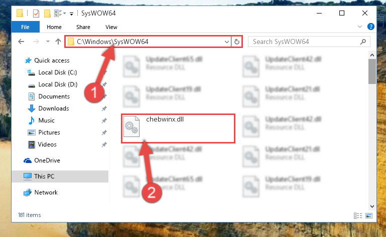Go up one folder level arrow
This screenshot has width=386, height=237.
pyautogui.click(x=58, y=41)
